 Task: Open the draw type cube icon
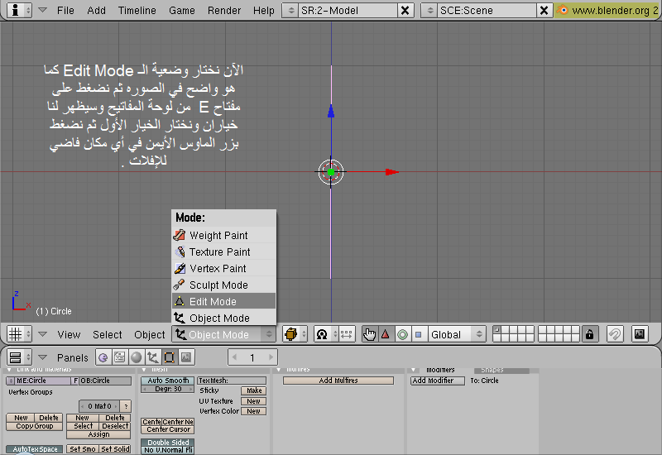(x=295, y=334)
